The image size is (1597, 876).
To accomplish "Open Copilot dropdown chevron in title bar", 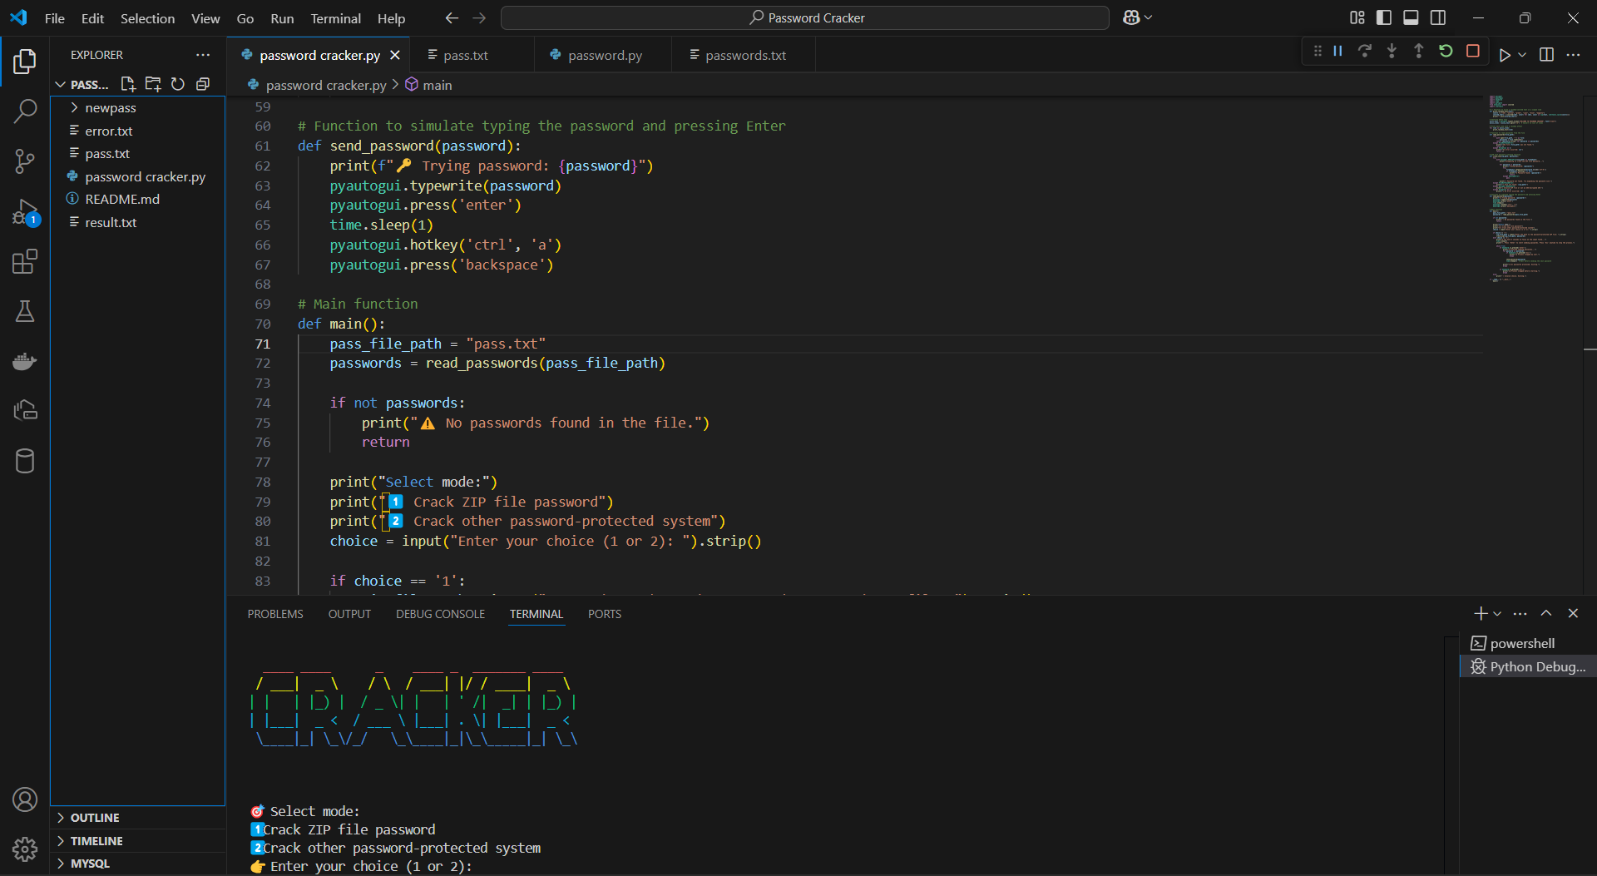I will (x=1150, y=17).
